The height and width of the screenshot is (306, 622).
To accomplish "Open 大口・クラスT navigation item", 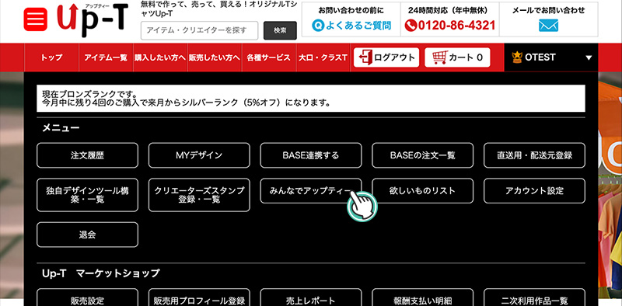I will [323, 57].
